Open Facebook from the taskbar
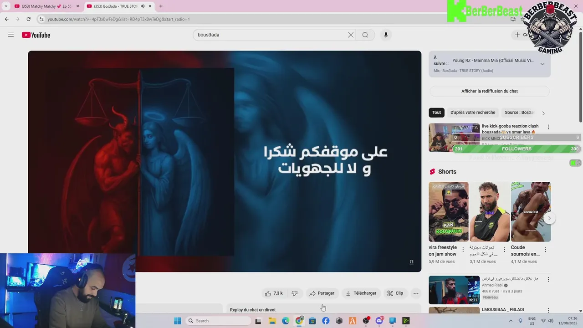The height and width of the screenshot is (328, 583). (x=326, y=321)
